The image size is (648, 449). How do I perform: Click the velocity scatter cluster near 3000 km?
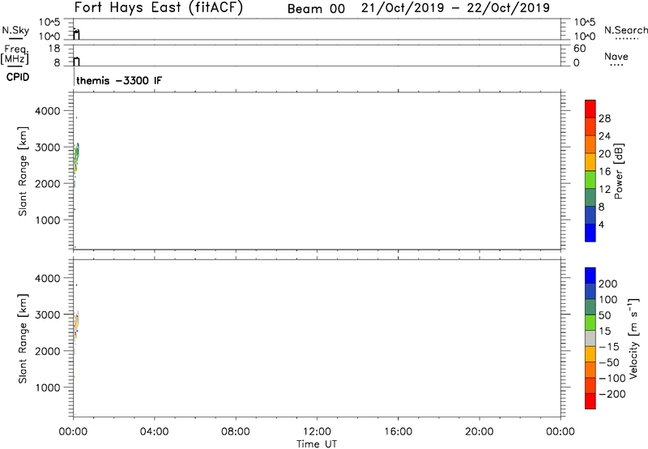pyautogui.click(x=76, y=323)
